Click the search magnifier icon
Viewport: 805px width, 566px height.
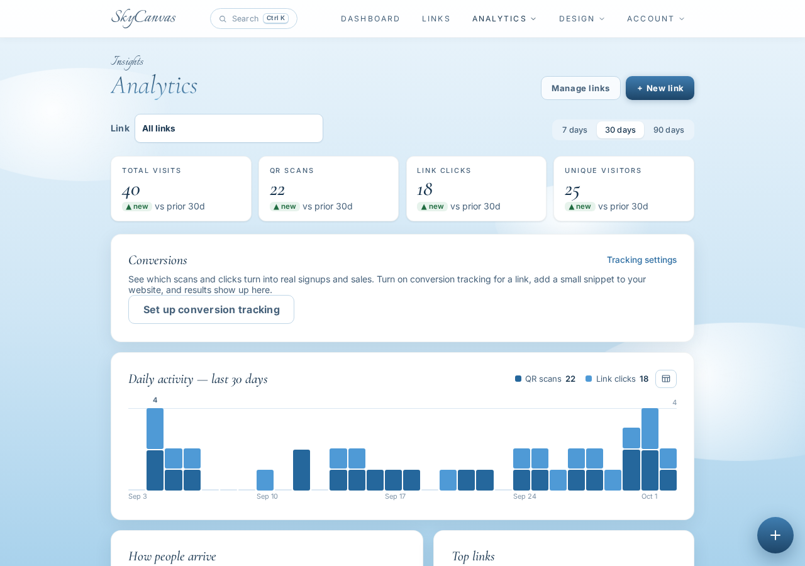tap(223, 19)
